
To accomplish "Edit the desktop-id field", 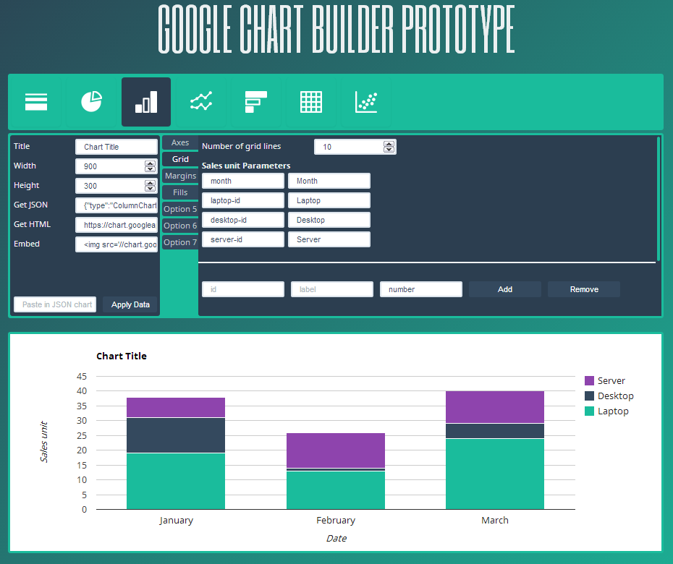I will (243, 220).
